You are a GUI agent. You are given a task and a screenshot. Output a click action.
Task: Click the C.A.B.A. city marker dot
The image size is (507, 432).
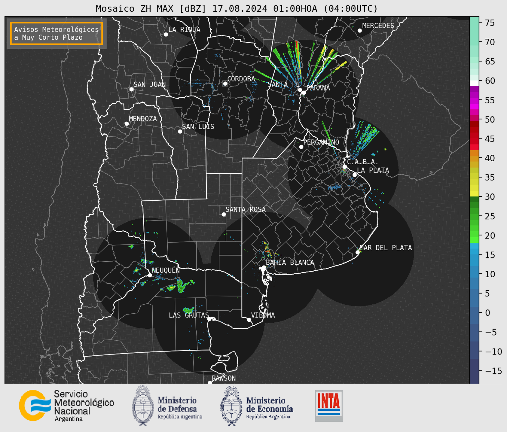(x=345, y=167)
